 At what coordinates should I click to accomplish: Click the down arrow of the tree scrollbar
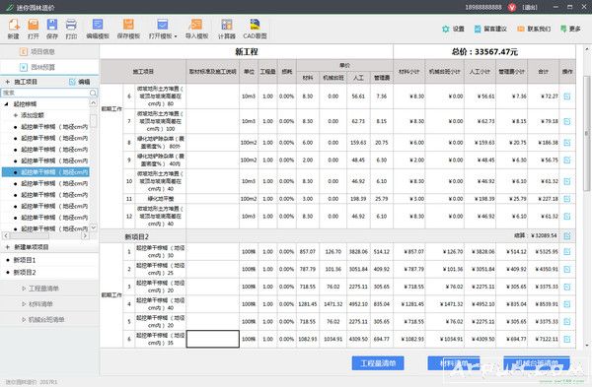[x=94, y=227]
